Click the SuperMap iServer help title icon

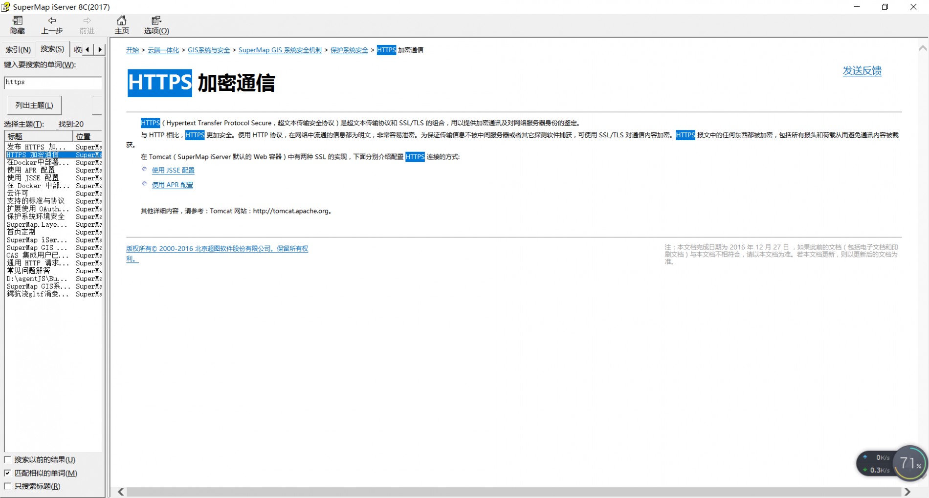tap(6, 7)
